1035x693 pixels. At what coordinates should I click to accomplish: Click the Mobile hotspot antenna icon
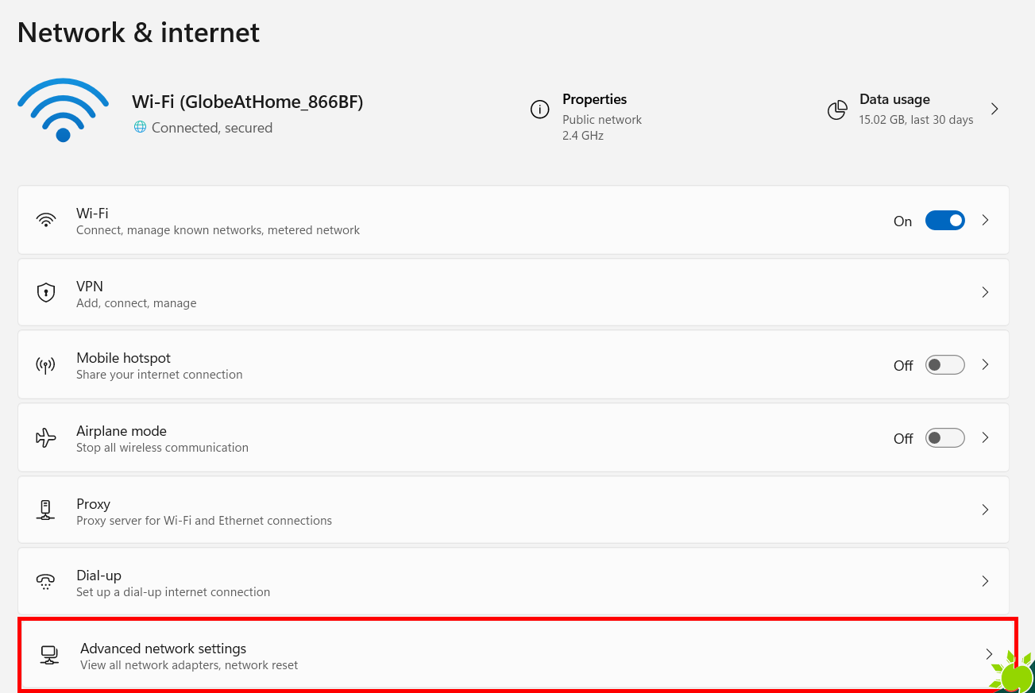point(46,365)
